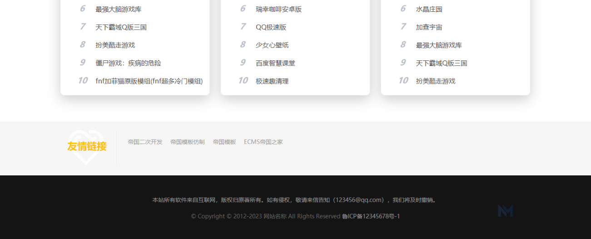Open the 水晶庄园 ranking entry
Viewport: 591px width, 239px height.
pos(429,9)
